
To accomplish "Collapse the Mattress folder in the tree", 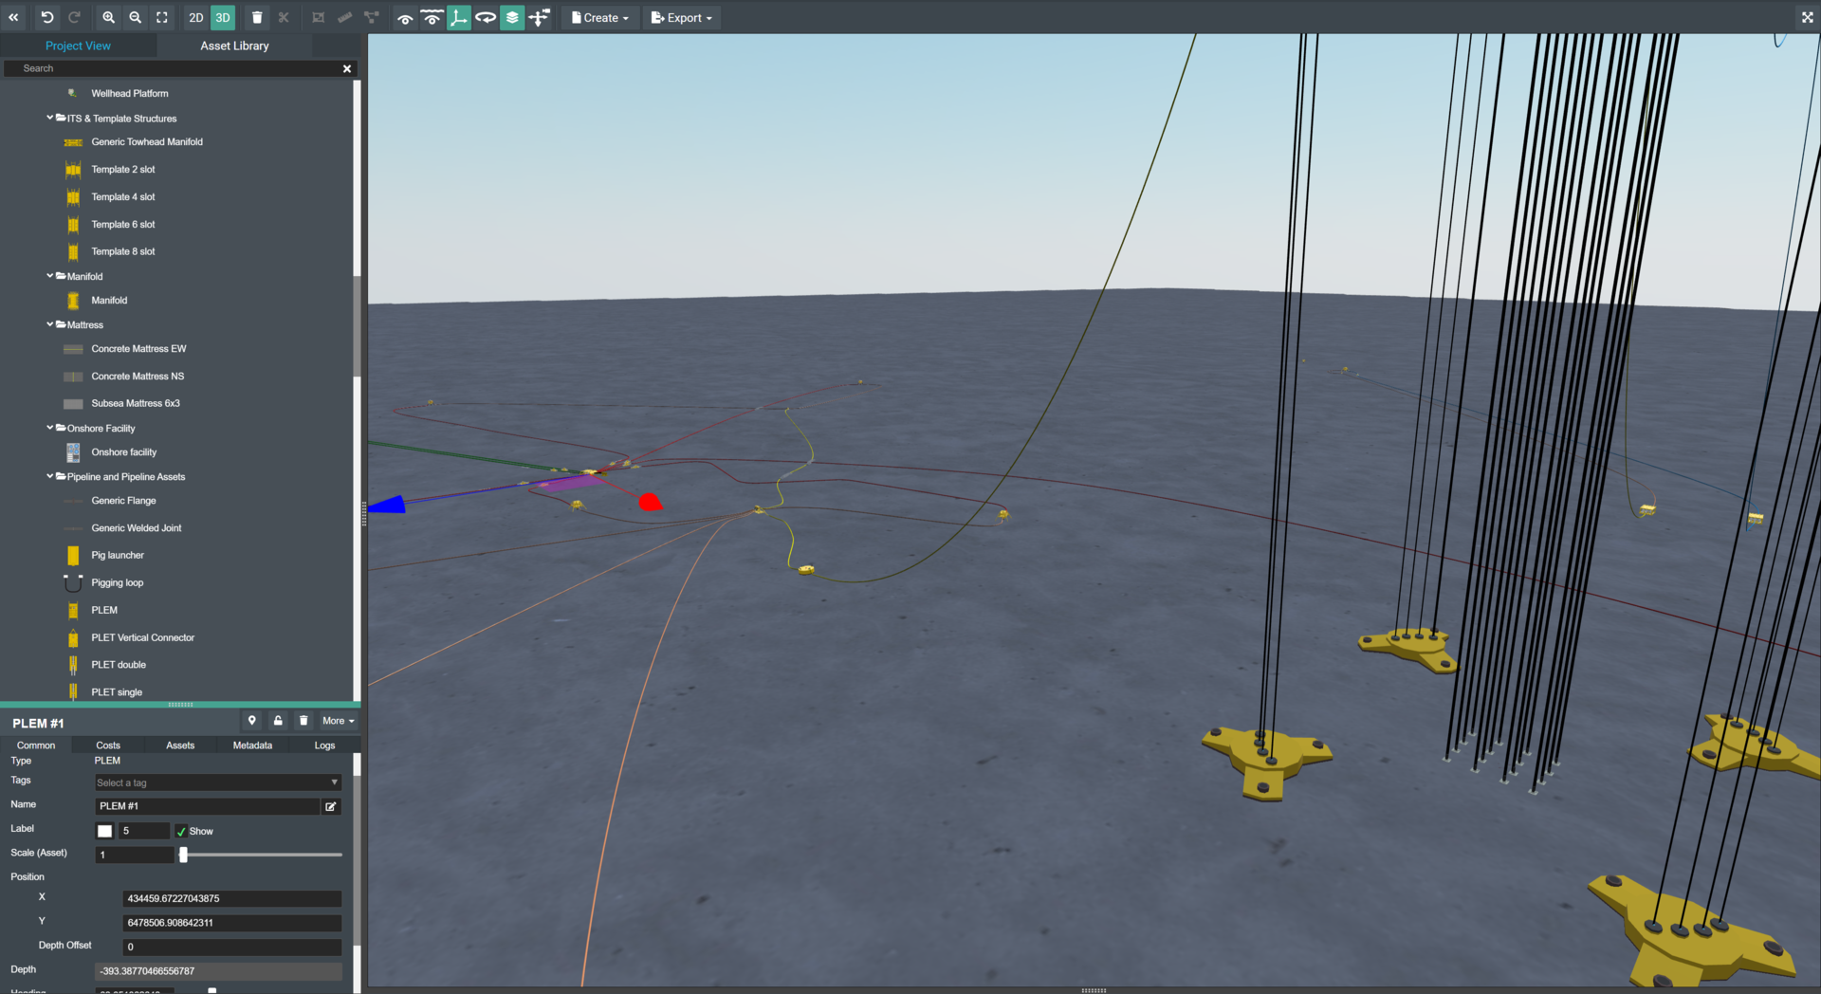I will (50, 324).
